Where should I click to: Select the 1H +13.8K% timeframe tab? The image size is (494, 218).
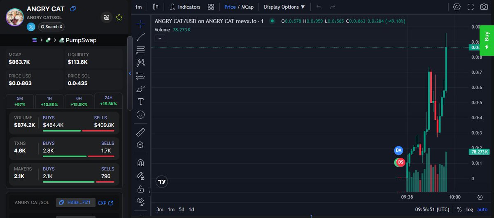pos(49,101)
